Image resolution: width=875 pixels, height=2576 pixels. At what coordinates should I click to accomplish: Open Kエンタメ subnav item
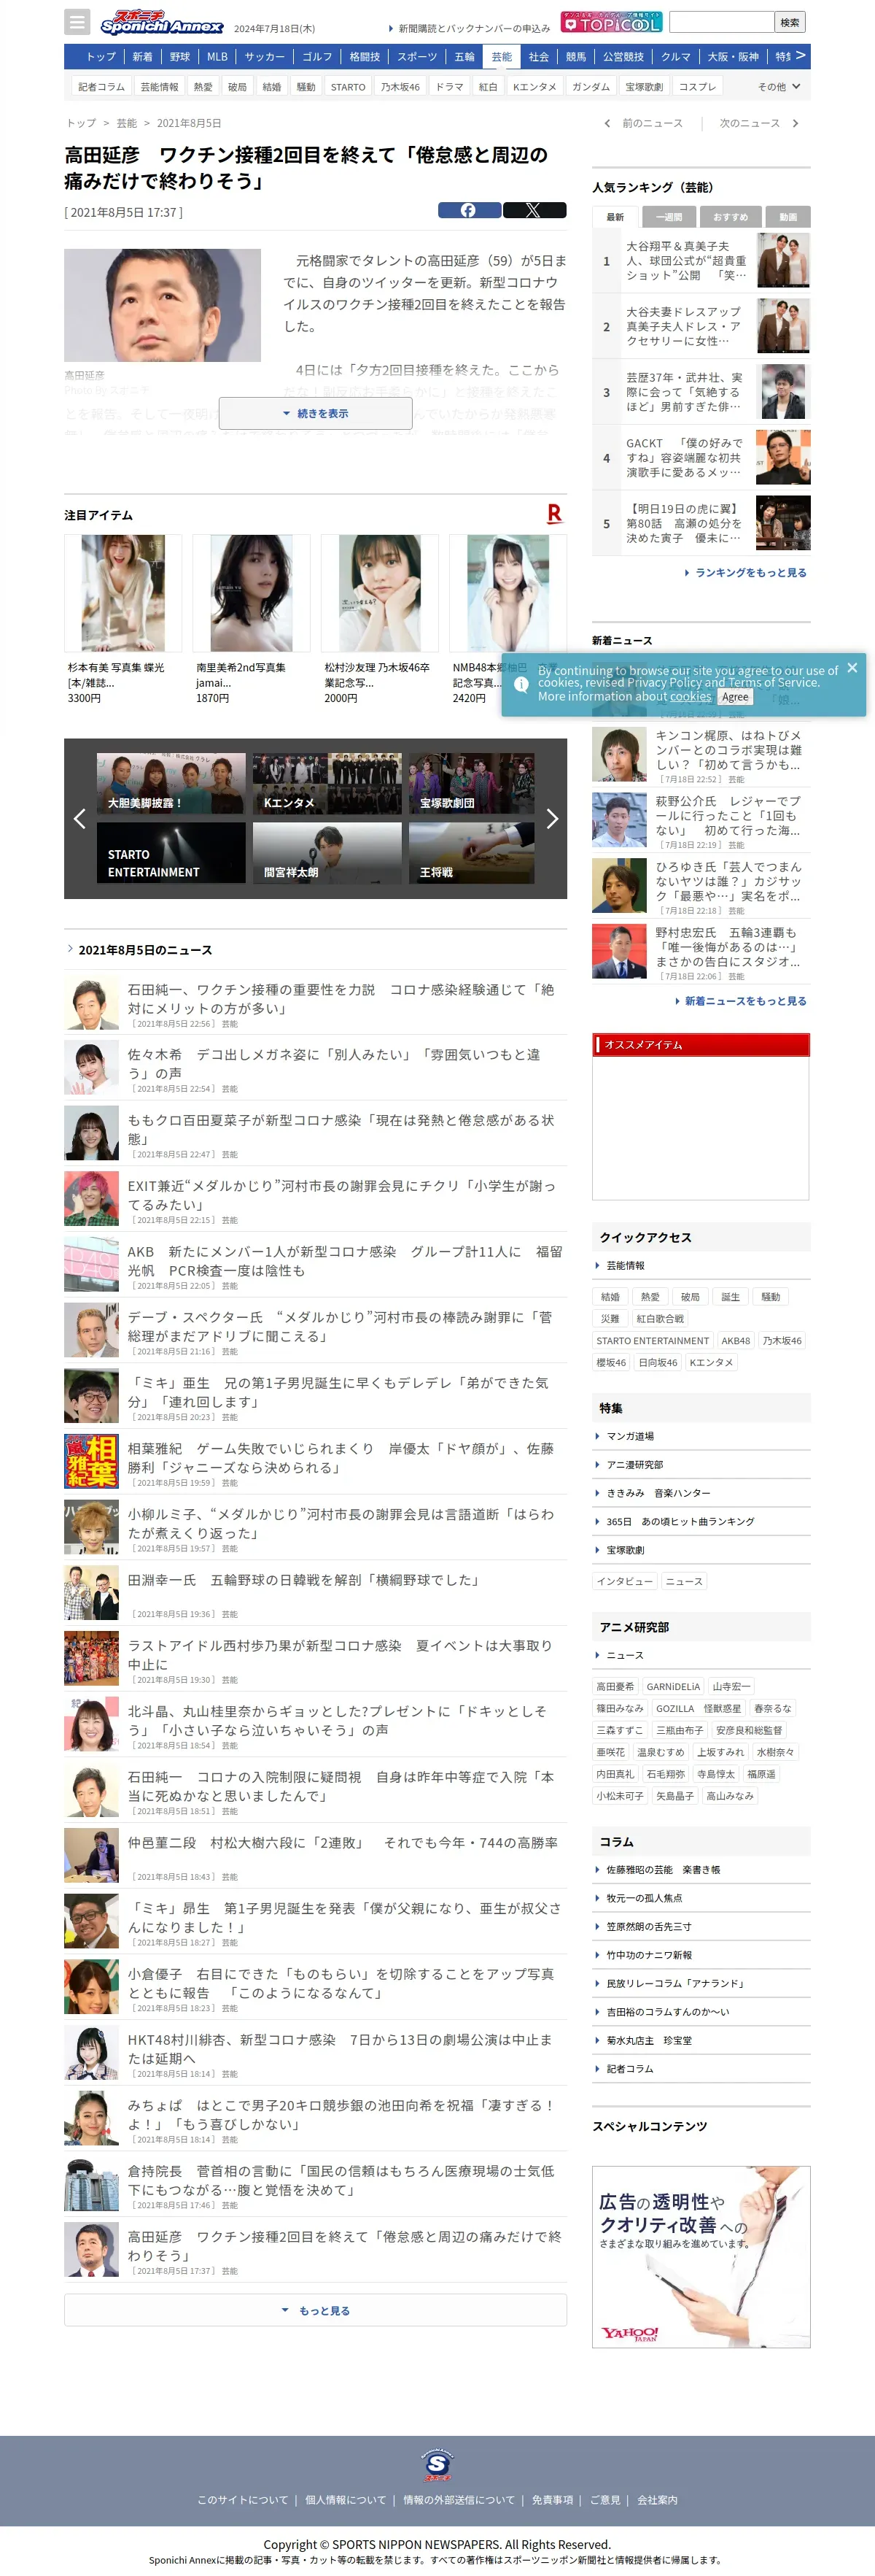click(534, 87)
